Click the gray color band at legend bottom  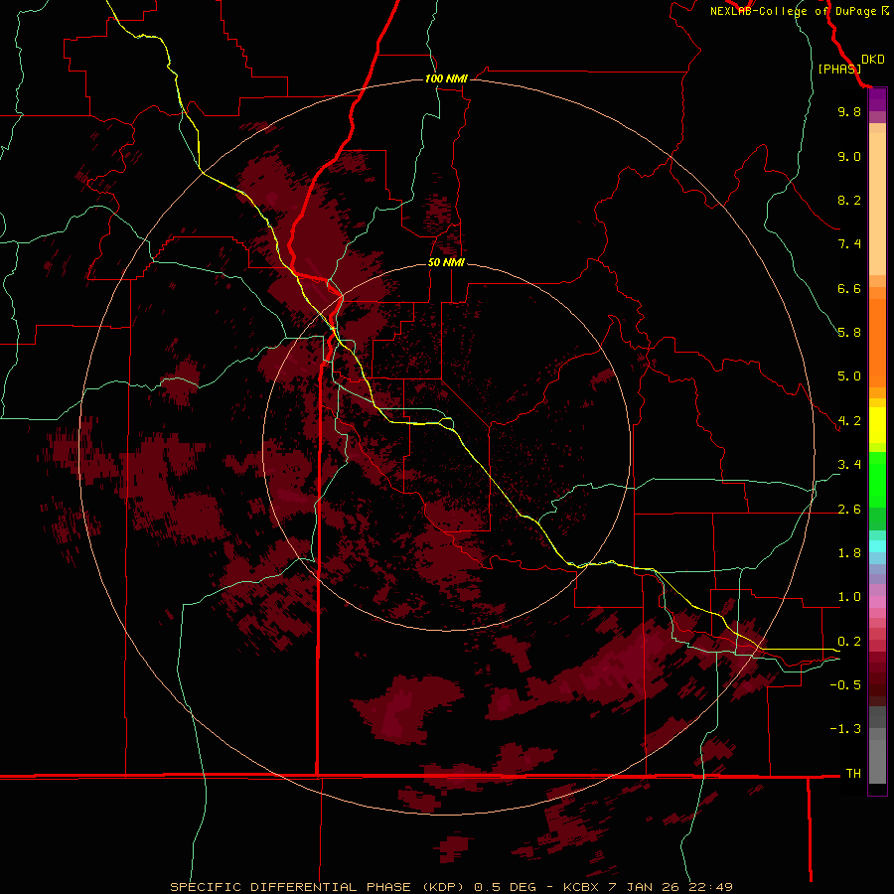[877, 761]
